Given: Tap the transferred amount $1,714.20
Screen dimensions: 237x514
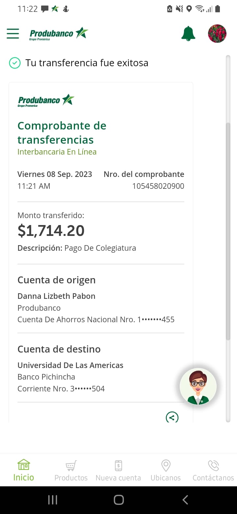Looking at the screenshot, I should click(x=51, y=231).
